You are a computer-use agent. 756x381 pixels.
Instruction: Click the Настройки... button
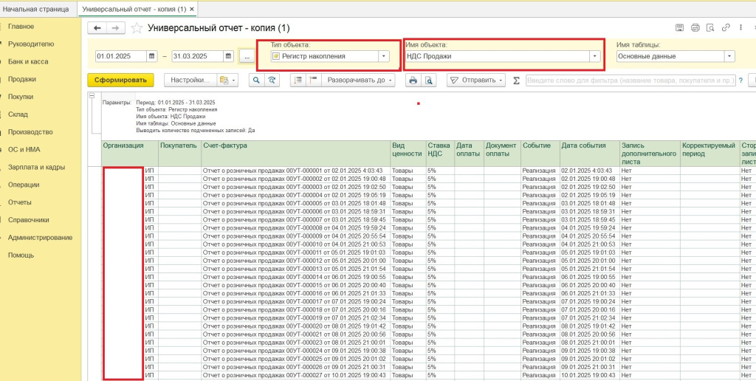190,80
